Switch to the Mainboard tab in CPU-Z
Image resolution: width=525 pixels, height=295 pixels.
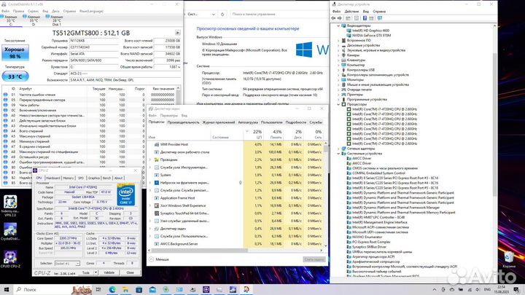point(53,178)
